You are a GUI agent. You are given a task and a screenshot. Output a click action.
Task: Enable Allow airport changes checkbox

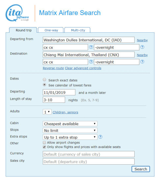(x=44, y=143)
